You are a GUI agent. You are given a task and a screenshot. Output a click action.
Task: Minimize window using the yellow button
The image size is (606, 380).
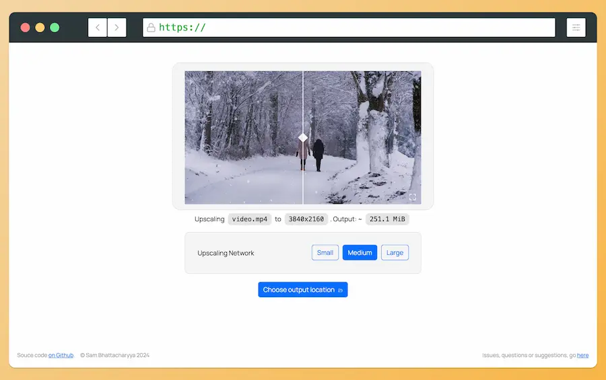pos(40,28)
